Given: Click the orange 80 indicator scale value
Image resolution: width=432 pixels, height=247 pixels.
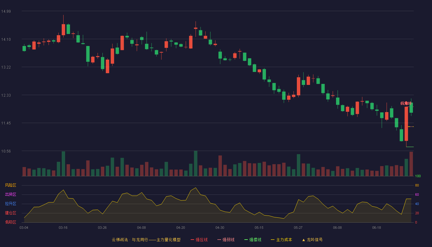Looking at the screenshot, I should click(417, 186).
